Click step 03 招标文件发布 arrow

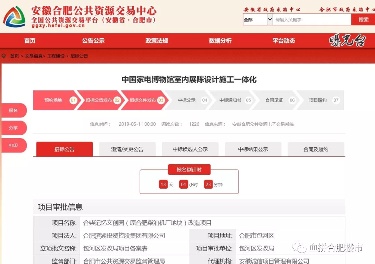click(144, 100)
